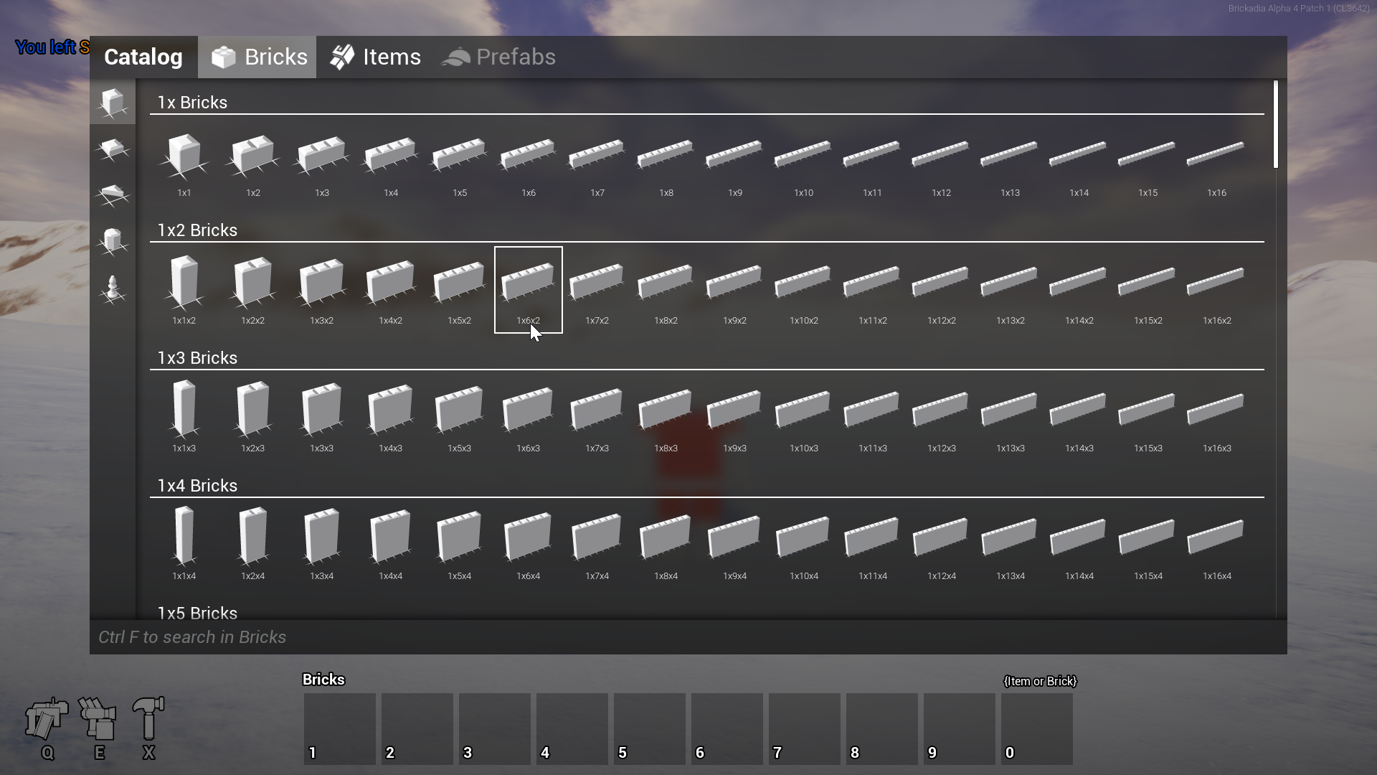Pick the 1x7x2 brick

coord(597,290)
